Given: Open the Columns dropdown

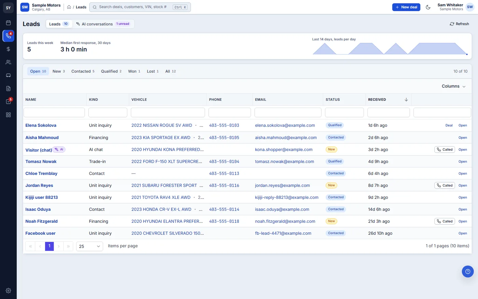Looking at the screenshot, I should [x=453, y=86].
